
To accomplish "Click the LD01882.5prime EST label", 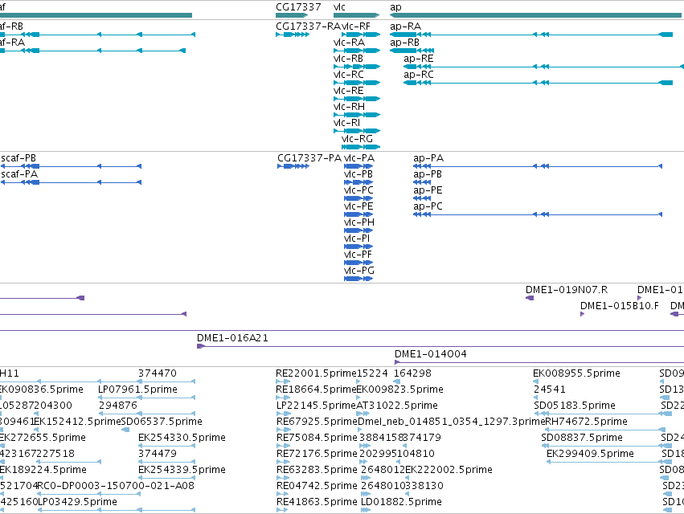I will (x=401, y=502).
